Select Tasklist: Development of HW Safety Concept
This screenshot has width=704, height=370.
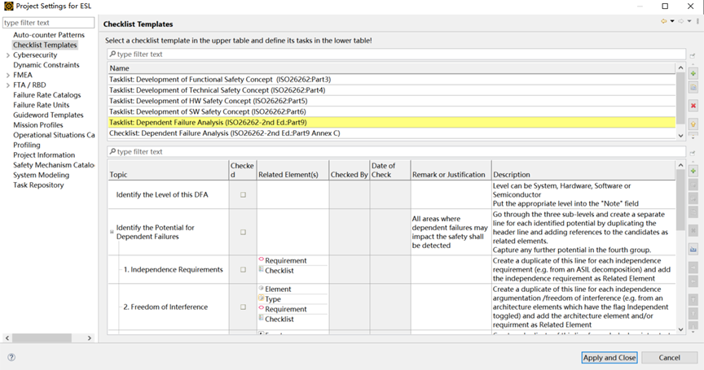coord(391,101)
